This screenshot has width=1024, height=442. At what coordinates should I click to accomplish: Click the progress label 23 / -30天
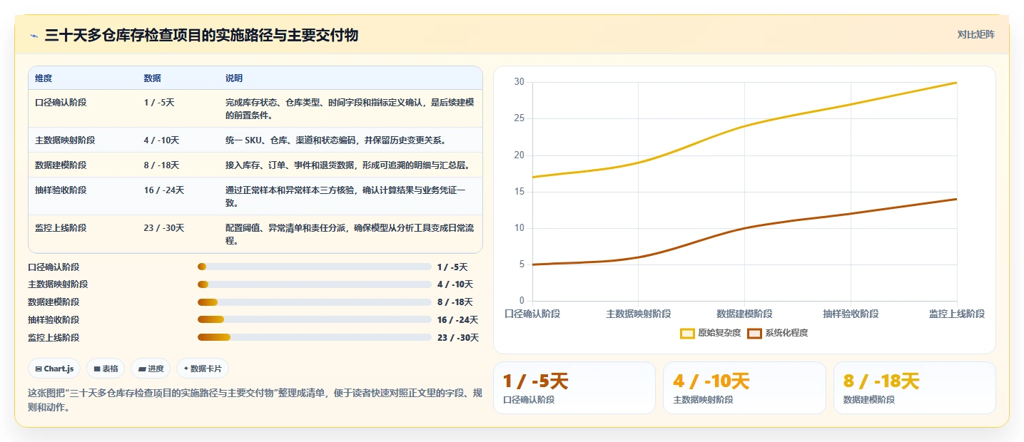(458, 337)
